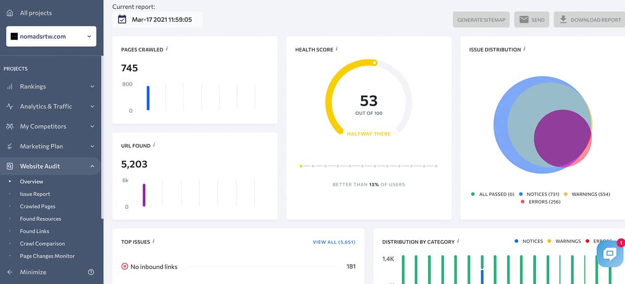Go to Found Resources
The height and width of the screenshot is (284, 625).
(41, 219)
